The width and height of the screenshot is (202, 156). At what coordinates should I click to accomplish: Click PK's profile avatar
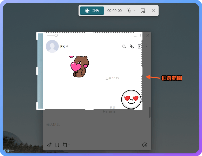(x=52, y=46)
